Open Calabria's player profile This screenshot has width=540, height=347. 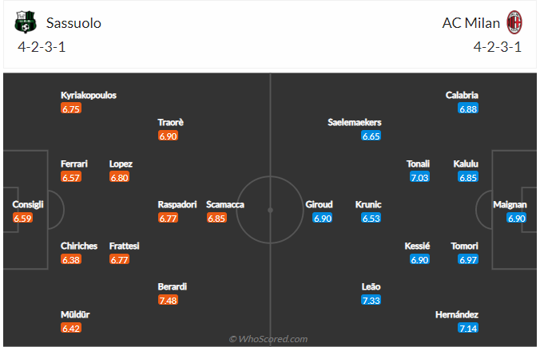click(x=462, y=95)
